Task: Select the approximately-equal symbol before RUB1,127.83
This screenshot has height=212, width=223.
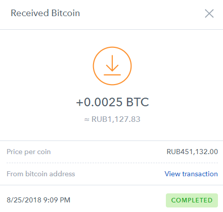Action: click(x=87, y=120)
